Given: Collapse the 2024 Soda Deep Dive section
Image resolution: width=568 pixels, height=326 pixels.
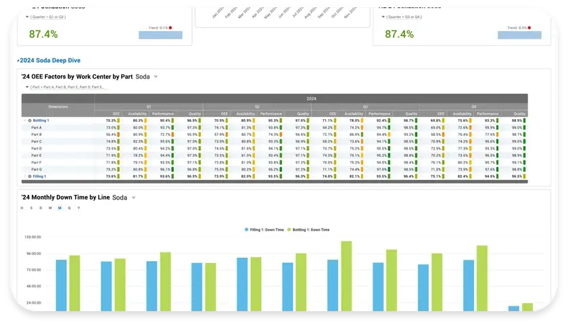Looking at the screenshot, I should [x=18, y=60].
